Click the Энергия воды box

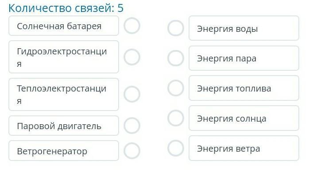coord(244,28)
